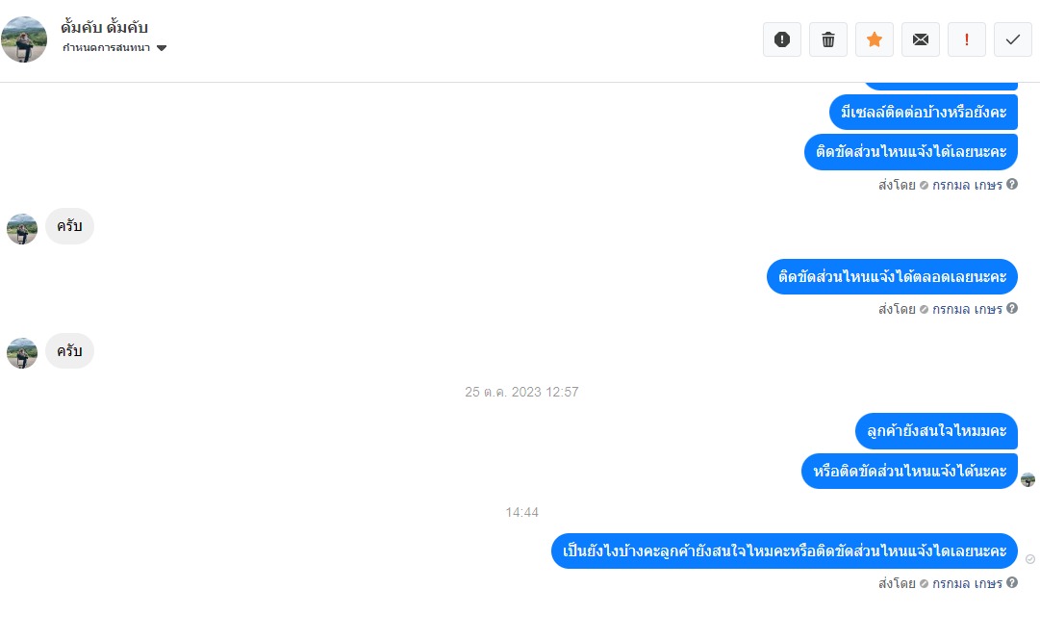
Task: Click the spam report exclamation icon
Action: click(x=782, y=39)
